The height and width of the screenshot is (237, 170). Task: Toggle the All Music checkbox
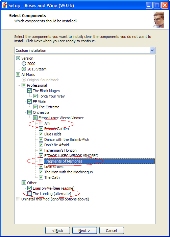[18, 74]
